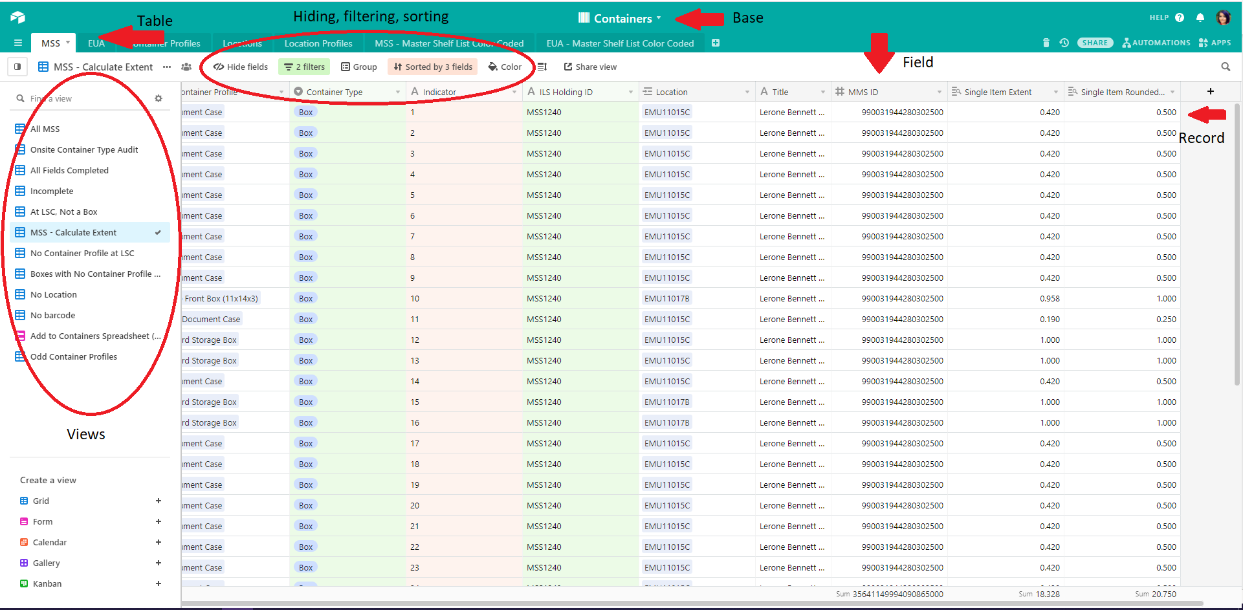Click the SHARE button
Viewport: 1243px width, 610px height.
(x=1095, y=43)
